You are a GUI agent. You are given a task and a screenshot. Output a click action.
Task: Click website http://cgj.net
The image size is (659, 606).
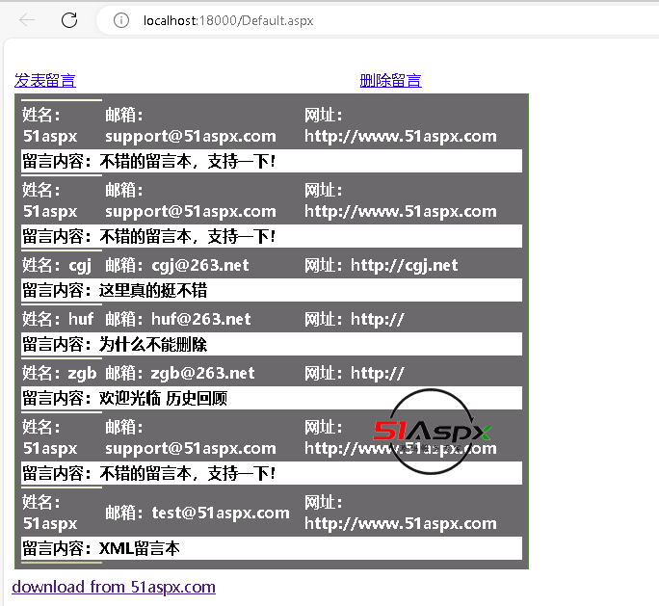tap(405, 265)
